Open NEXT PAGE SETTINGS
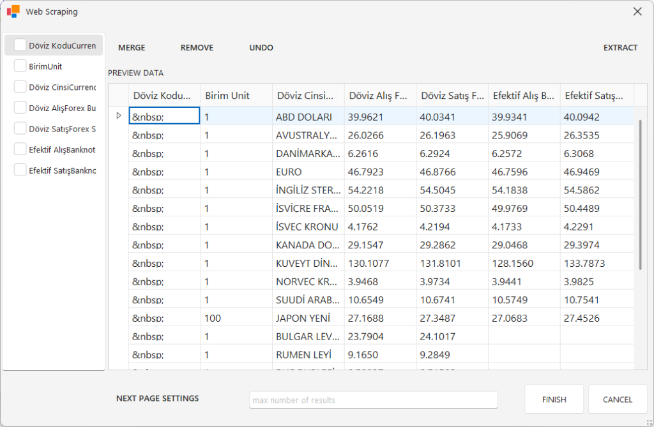Viewport: 654px width, 427px height. tap(157, 398)
